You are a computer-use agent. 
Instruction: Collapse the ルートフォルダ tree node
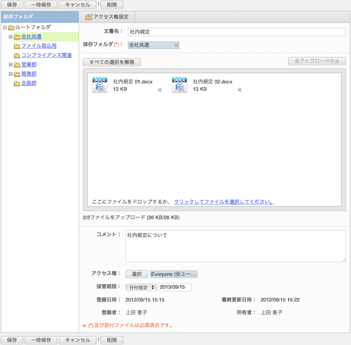click(x=5, y=28)
